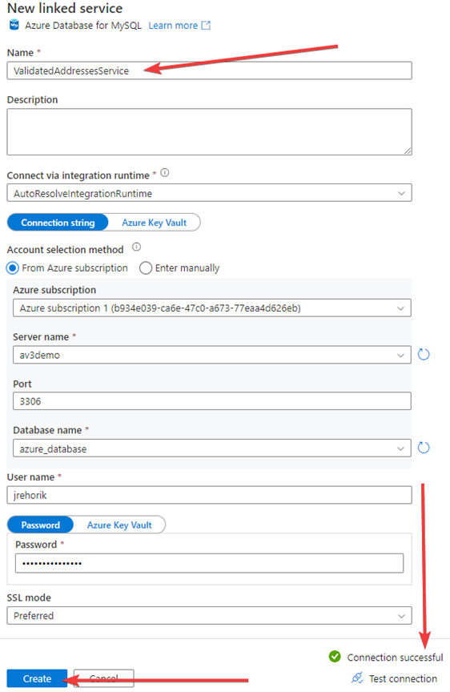Click the Name input field
This screenshot has height=692, width=450.
pos(210,70)
